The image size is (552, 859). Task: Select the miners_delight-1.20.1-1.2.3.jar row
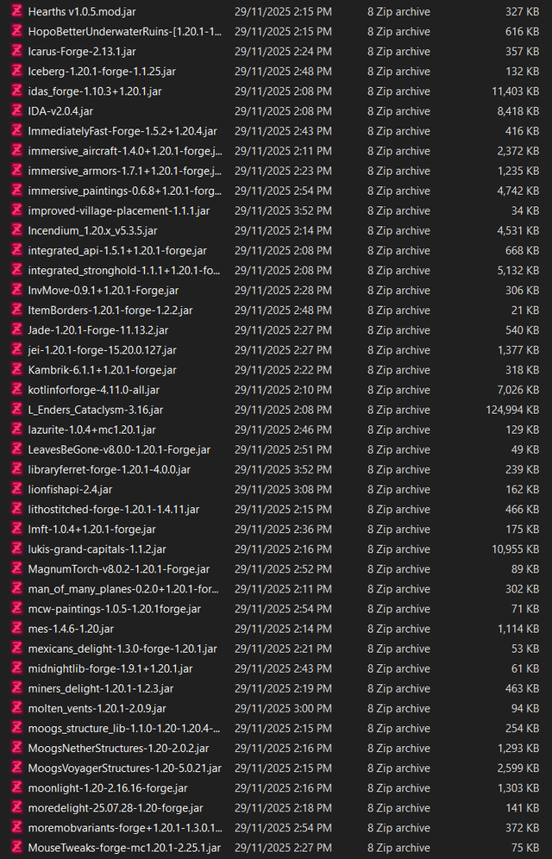(100, 689)
